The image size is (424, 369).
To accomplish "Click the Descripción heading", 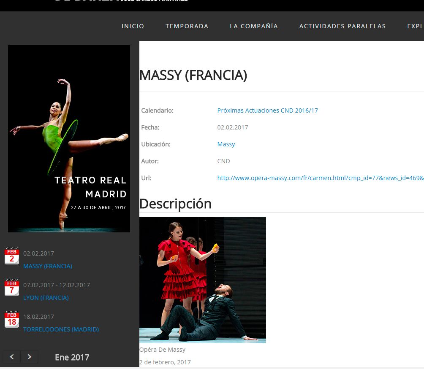I will pyautogui.click(x=175, y=204).
